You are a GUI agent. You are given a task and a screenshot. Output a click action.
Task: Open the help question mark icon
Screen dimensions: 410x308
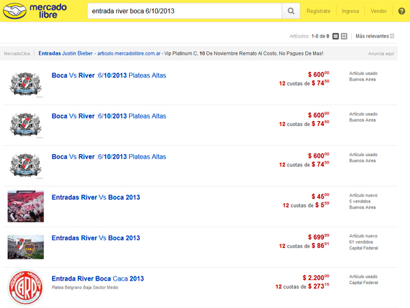[x=401, y=11]
